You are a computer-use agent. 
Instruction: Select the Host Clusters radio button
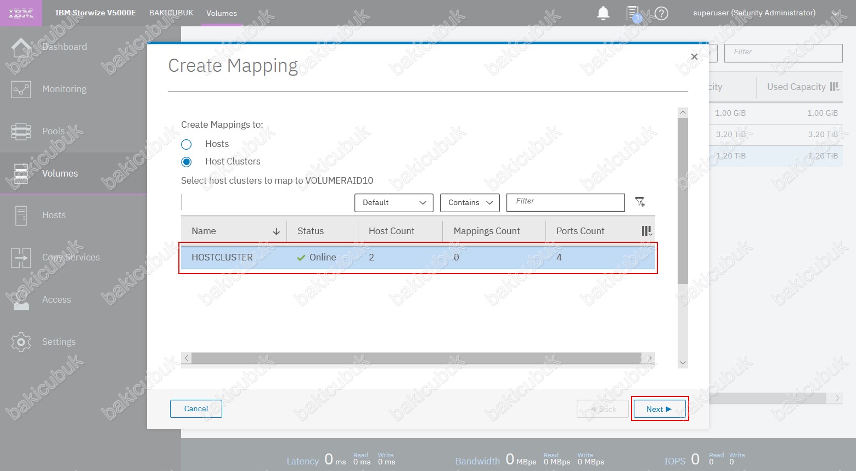[x=187, y=162]
